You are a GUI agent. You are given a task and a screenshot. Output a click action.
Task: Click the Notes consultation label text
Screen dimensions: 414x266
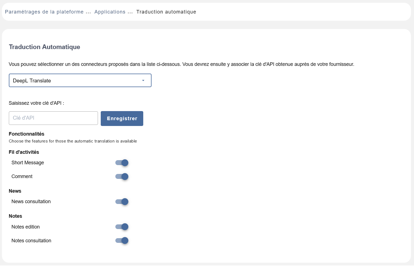[31, 241]
